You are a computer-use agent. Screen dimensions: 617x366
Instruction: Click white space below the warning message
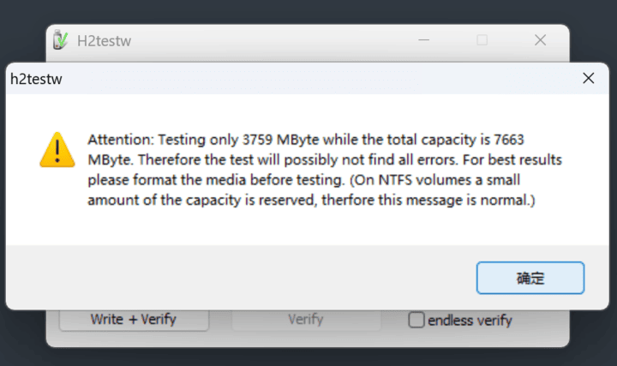coord(307,228)
